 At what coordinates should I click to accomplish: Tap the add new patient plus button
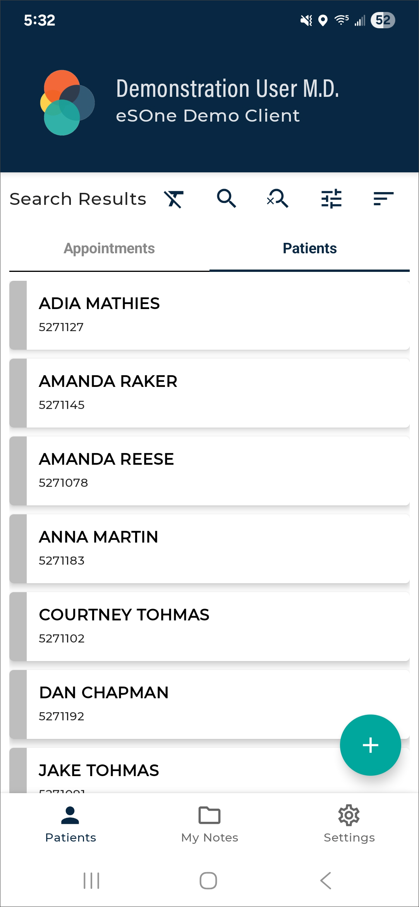pyautogui.click(x=370, y=745)
